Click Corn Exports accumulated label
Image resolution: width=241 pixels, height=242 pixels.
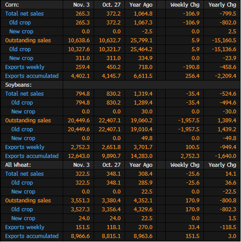tap(32, 76)
